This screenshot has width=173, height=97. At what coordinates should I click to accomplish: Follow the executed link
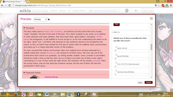(x=96, y=61)
